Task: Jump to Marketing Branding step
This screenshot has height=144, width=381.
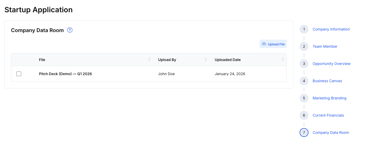Action: point(329,98)
